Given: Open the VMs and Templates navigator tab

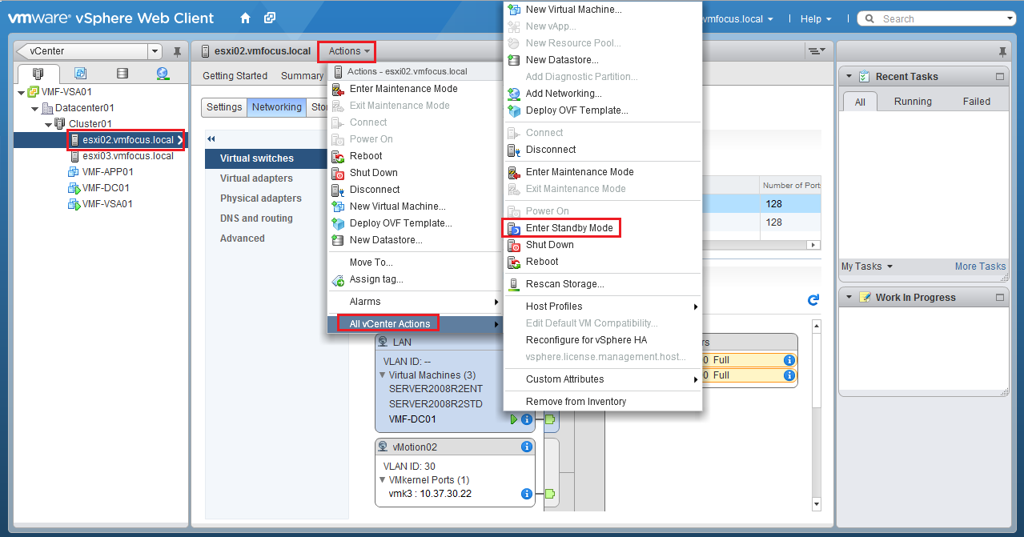Looking at the screenshot, I should click(x=80, y=74).
